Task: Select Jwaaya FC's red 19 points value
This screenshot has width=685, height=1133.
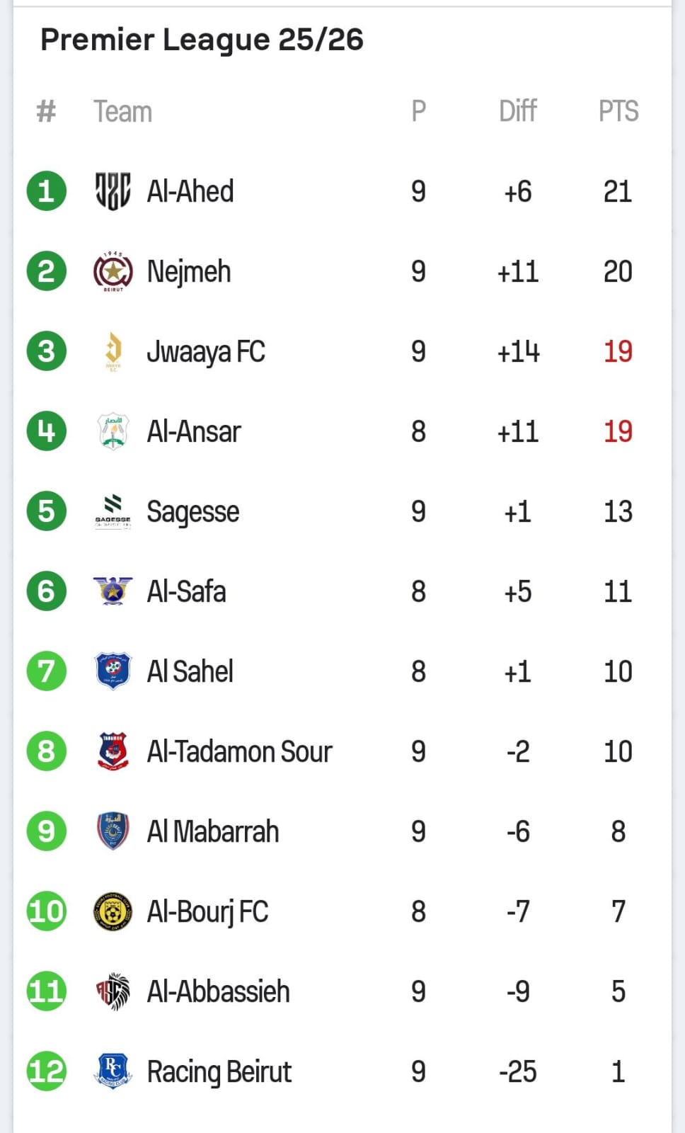Action: coord(618,352)
